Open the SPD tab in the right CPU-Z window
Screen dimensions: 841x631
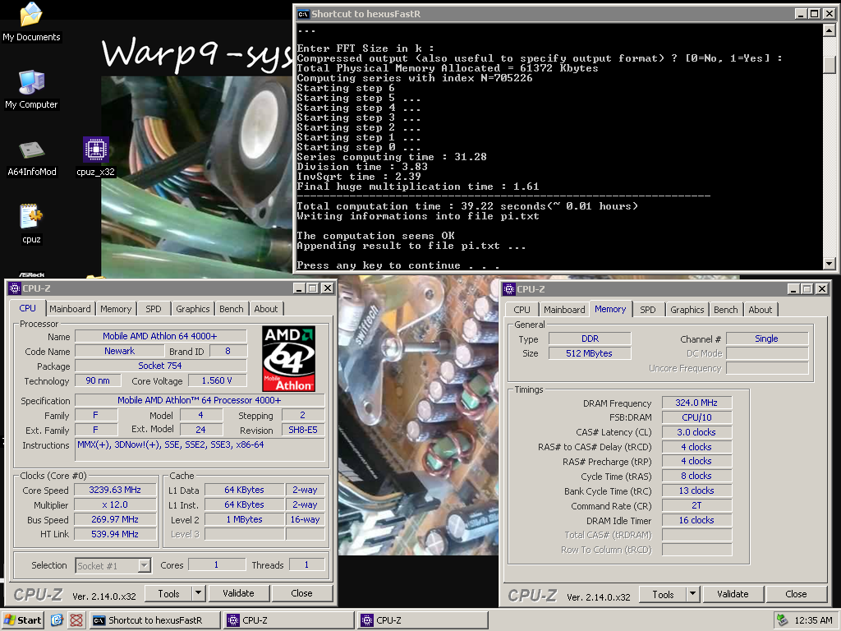click(648, 310)
